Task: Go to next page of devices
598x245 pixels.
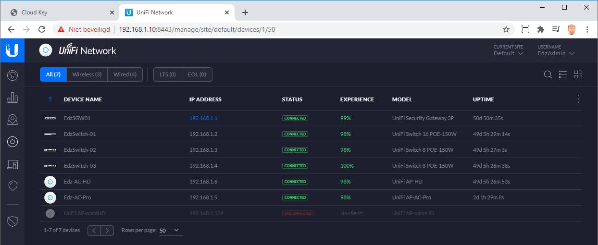Action: tap(108, 231)
